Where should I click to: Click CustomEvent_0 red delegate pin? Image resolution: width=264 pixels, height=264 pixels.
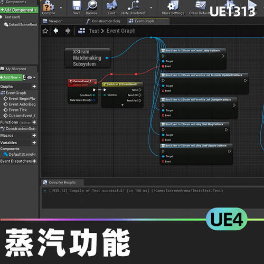point(96,82)
